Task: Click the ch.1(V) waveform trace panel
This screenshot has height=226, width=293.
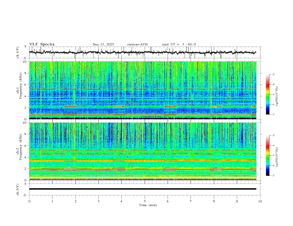Action: point(144,52)
